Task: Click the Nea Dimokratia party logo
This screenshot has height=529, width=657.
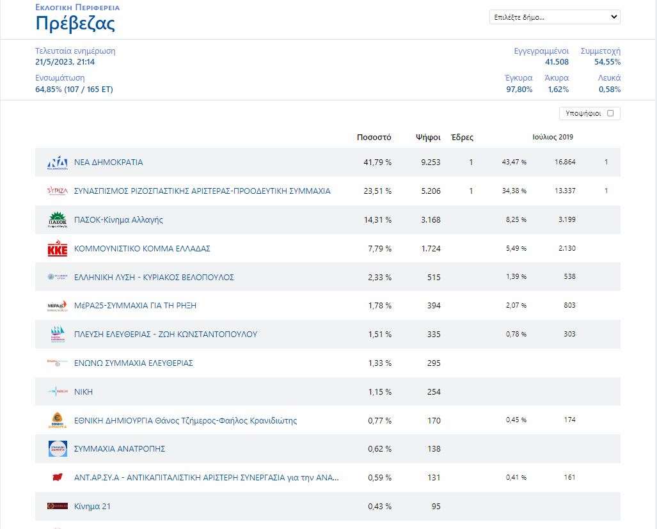Action: (58, 162)
